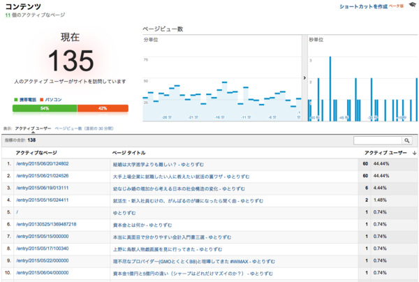The image size is (419, 282).
Task: Click the ページ タイトル column header
Action: point(128,153)
